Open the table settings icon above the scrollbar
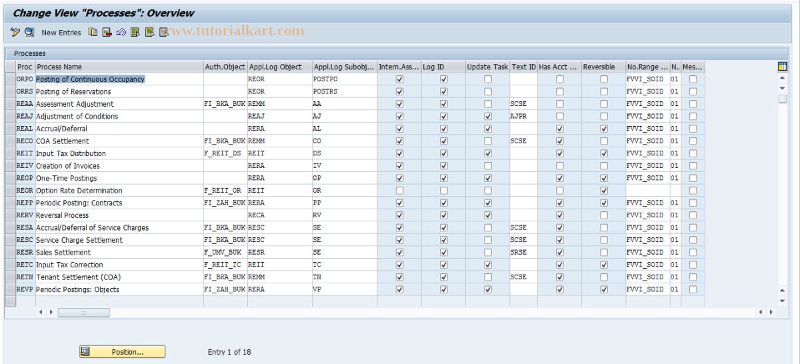This screenshot has width=800, height=364. coord(783,66)
